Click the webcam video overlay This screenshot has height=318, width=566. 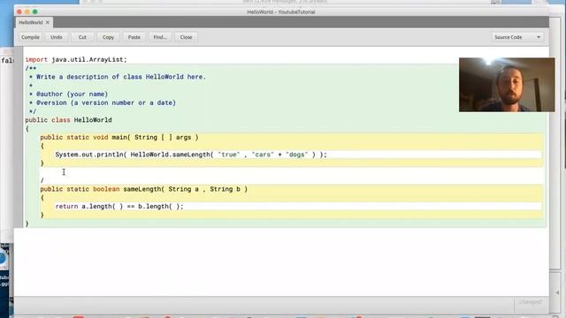(x=507, y=85)
